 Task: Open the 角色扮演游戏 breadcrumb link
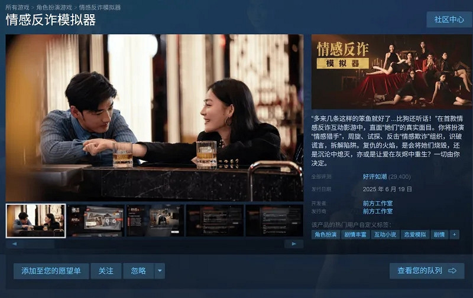[x=54, y=8]
